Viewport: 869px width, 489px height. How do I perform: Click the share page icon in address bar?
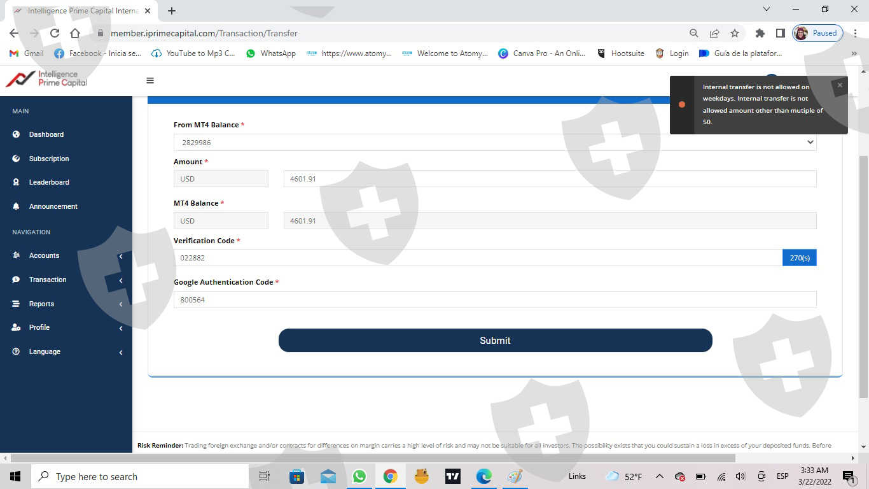pyautogui.click(x=714, y=33)
